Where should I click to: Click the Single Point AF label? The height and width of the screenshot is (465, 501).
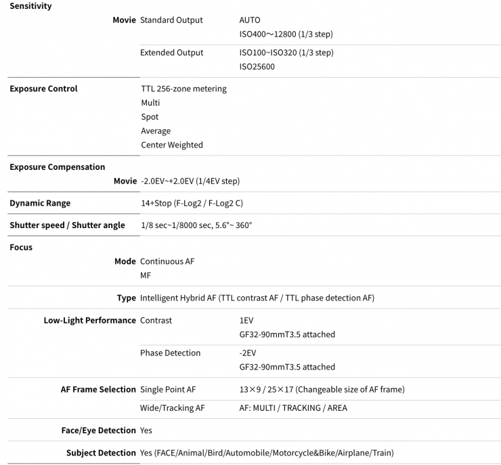(x=168, y=389)
